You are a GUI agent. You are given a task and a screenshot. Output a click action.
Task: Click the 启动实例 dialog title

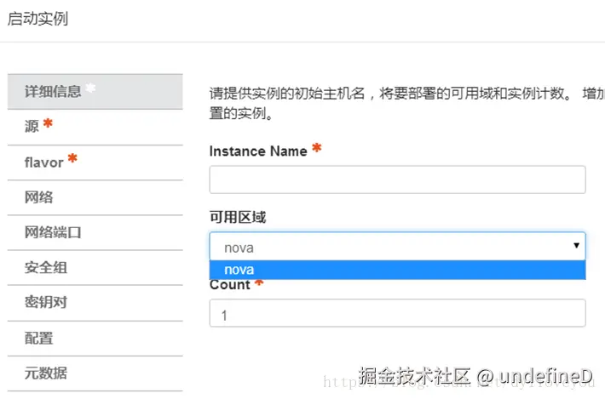37,20
